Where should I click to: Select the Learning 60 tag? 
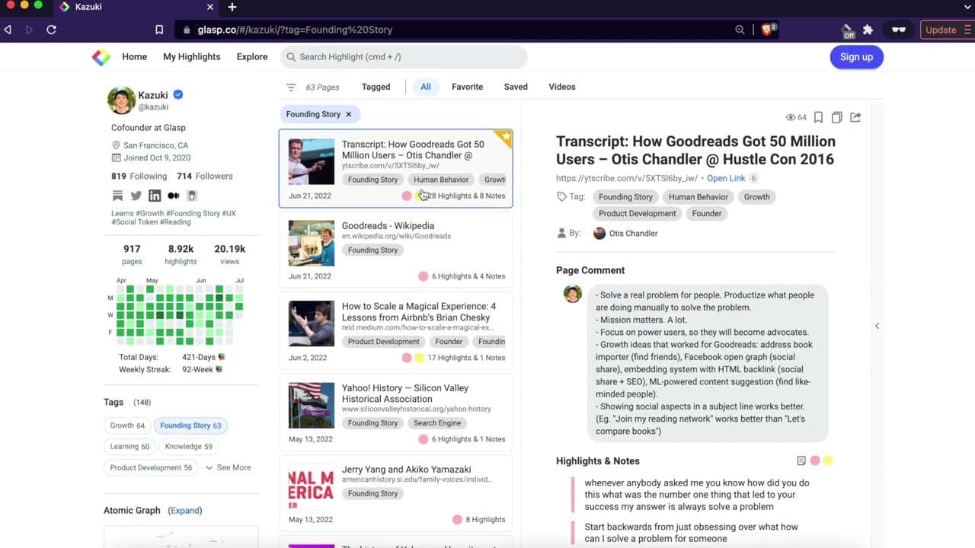pos(129,446)
